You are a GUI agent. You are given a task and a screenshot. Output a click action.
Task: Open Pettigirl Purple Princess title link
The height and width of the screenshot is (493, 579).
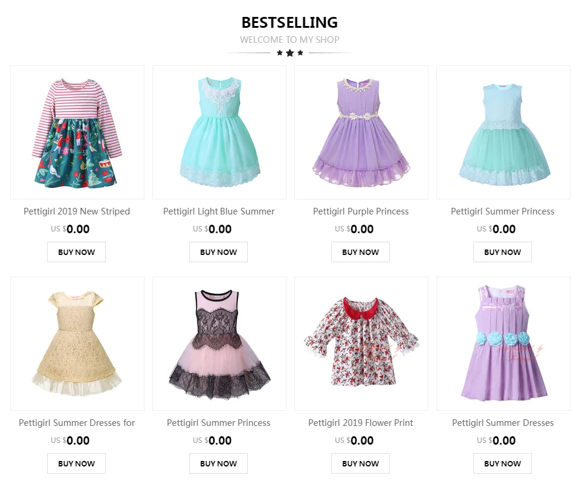[361, 211]
